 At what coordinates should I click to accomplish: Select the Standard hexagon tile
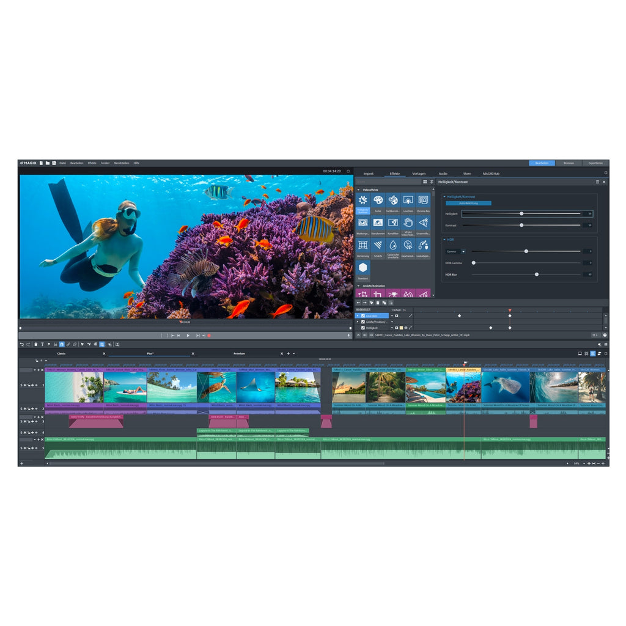[363, 271]
